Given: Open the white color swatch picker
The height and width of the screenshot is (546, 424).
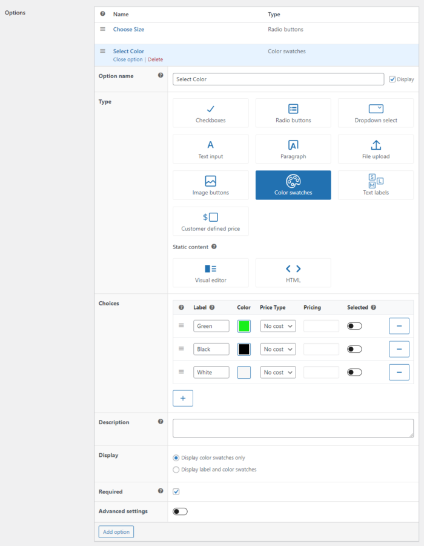Looking at the screenshot, I should 244,372.
